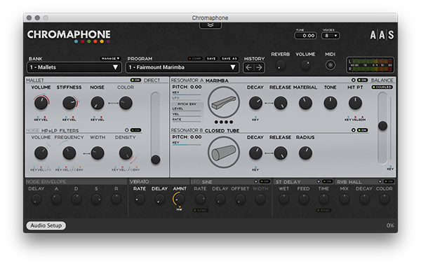Image resolution: width=421 pixels, height=266 pixels.
Task: Click the Vibrato Rate knob
Action: click(140, 199)
